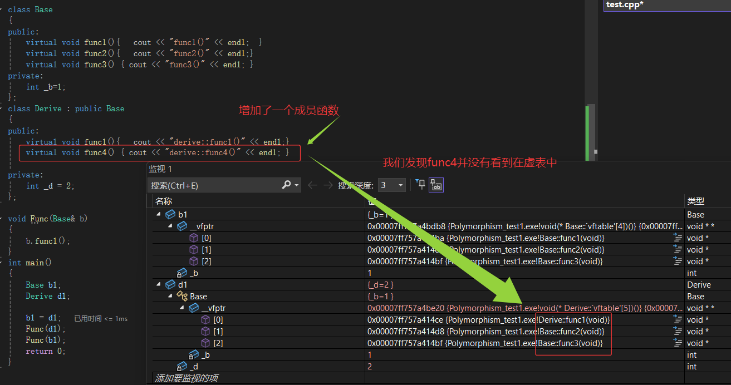Click the purple cube of [0] under d1

(x=205, y=319)
